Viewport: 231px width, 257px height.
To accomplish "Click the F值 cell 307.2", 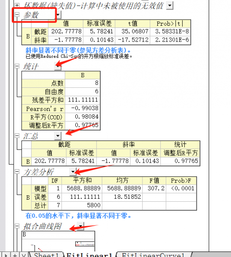I will pyautogui.click(x=154, y=188).
